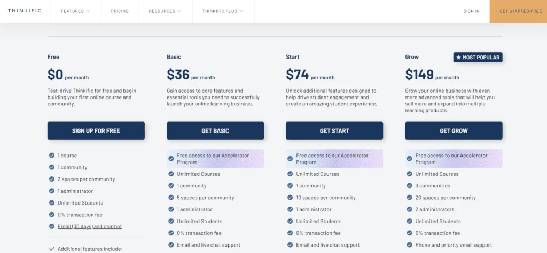Click the star icon in Most Popular badge
The height and width of the screenshot is (253, 547).
point(458,58)
